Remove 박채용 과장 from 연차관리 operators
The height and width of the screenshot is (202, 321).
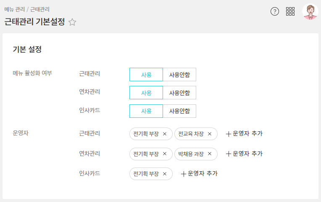click(x=210, y=154)
